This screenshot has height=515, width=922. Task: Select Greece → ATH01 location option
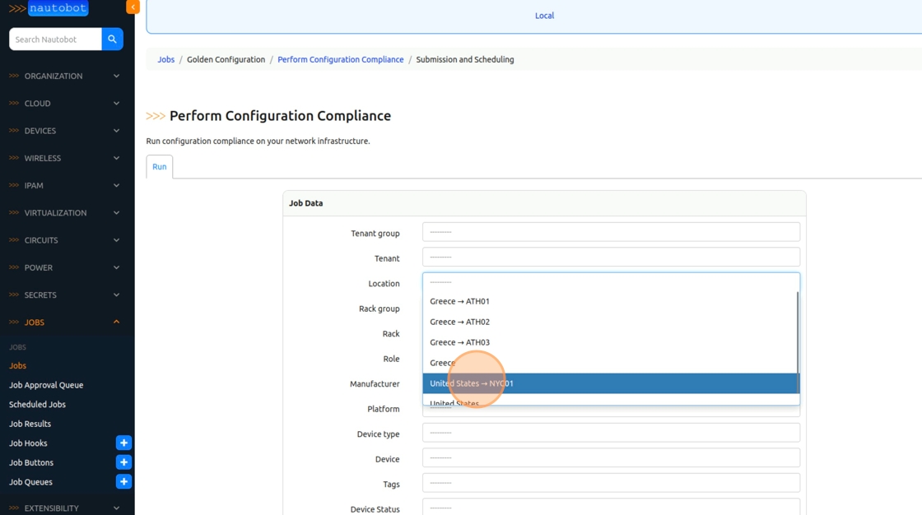tap(459, 301)
